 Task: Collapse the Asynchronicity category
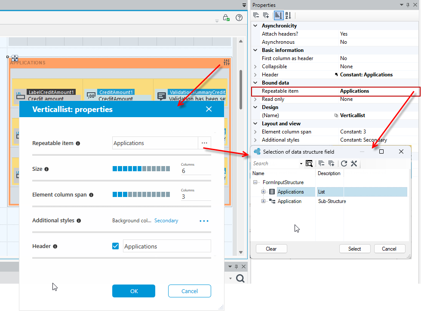coord(255,26)
